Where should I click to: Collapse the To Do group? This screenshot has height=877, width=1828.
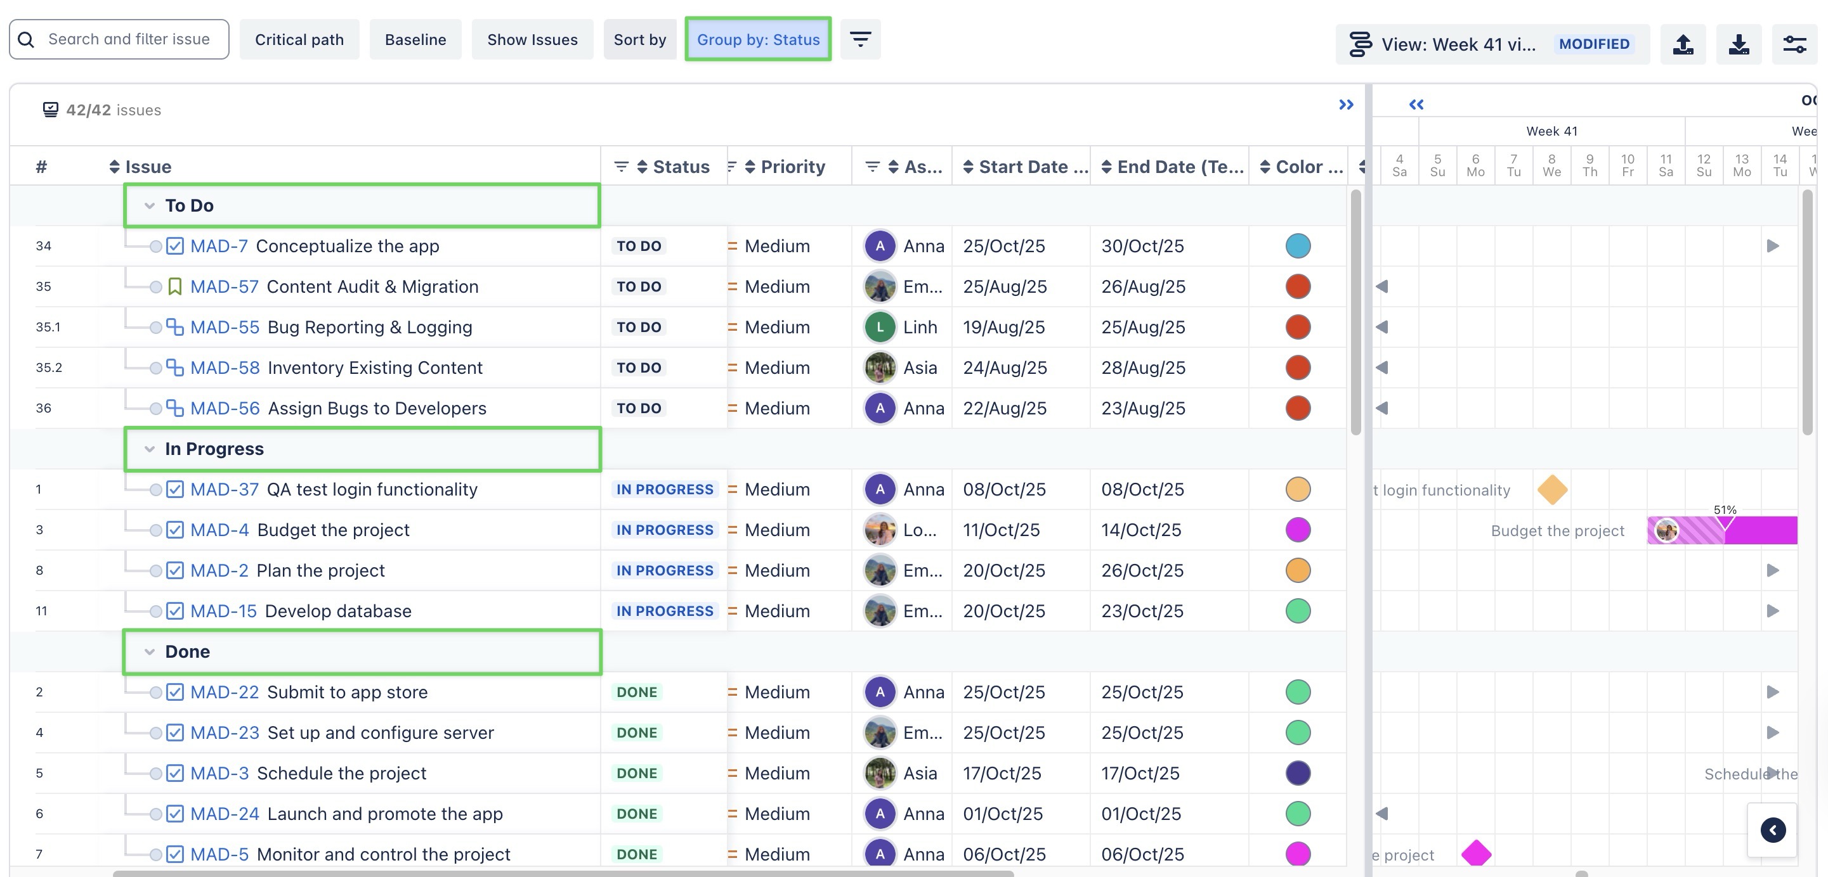pos(149,205)
